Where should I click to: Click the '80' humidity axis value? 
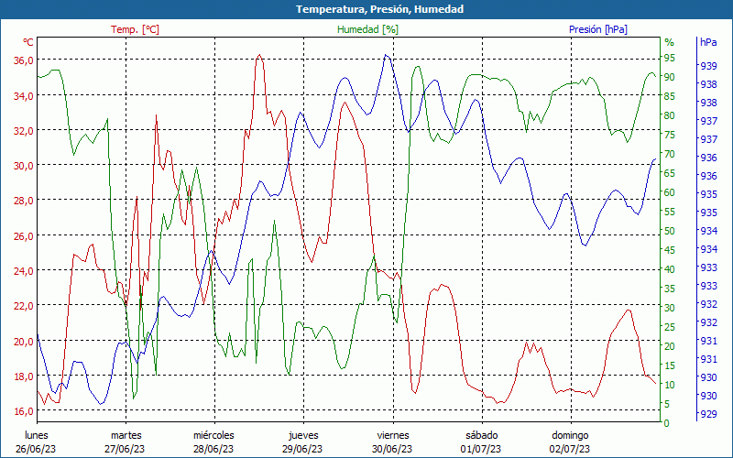pyautogui.click(x=670, y=115)
